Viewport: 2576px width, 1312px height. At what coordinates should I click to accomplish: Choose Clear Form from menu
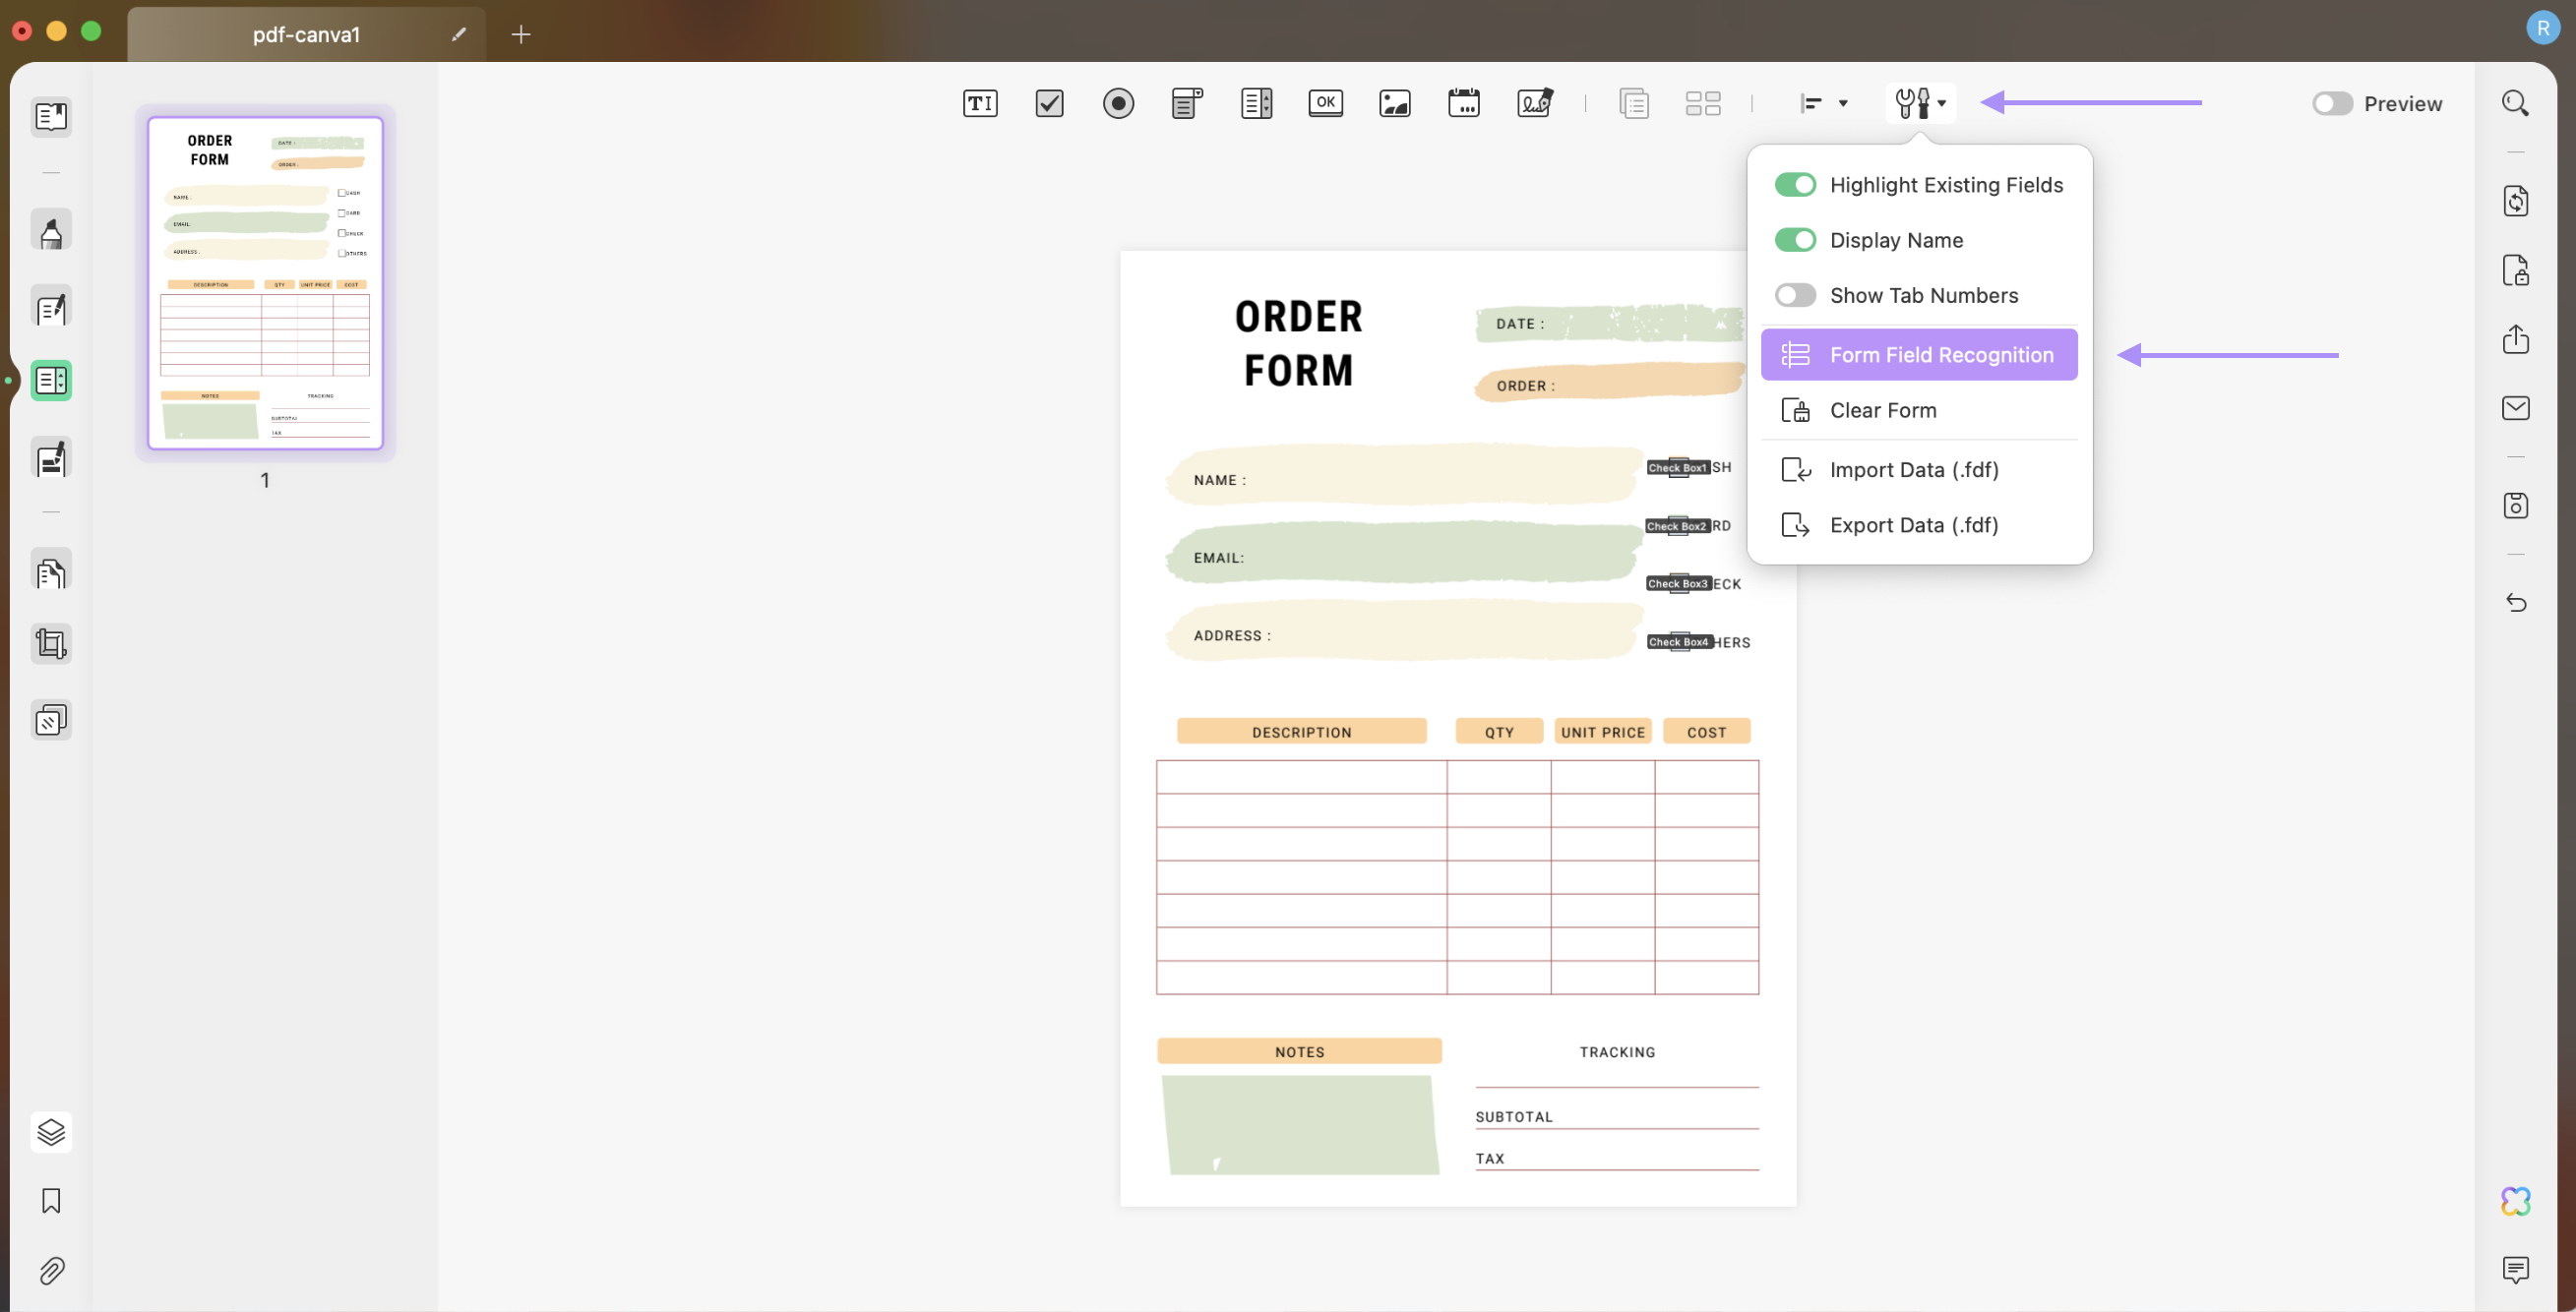[1882, 411]
